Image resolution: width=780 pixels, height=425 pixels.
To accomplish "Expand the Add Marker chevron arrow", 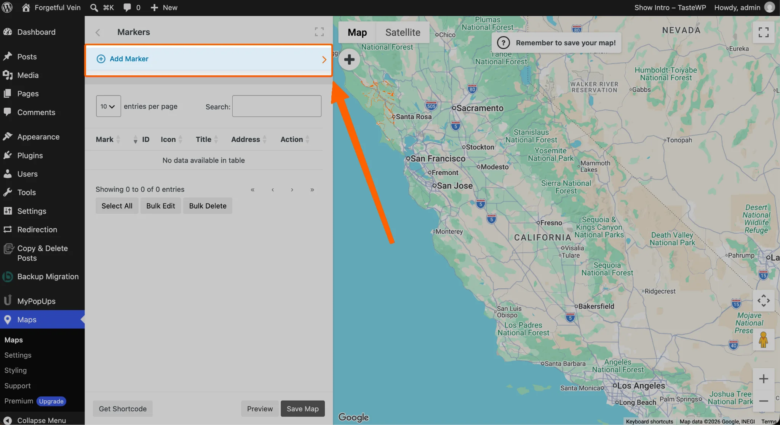I will (x=324, y=59).
